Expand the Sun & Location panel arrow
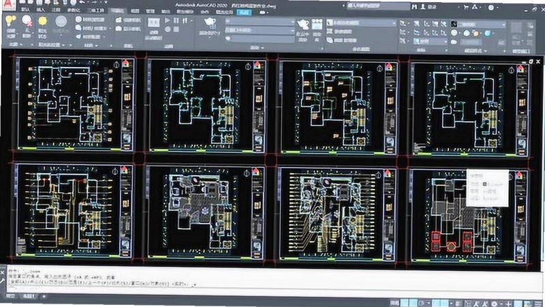 coord(64,45)
